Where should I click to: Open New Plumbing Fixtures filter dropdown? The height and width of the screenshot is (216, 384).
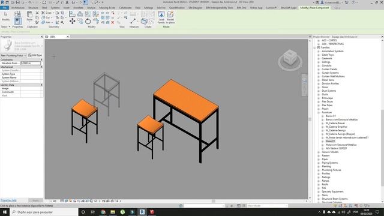click(x=13, y=56)
